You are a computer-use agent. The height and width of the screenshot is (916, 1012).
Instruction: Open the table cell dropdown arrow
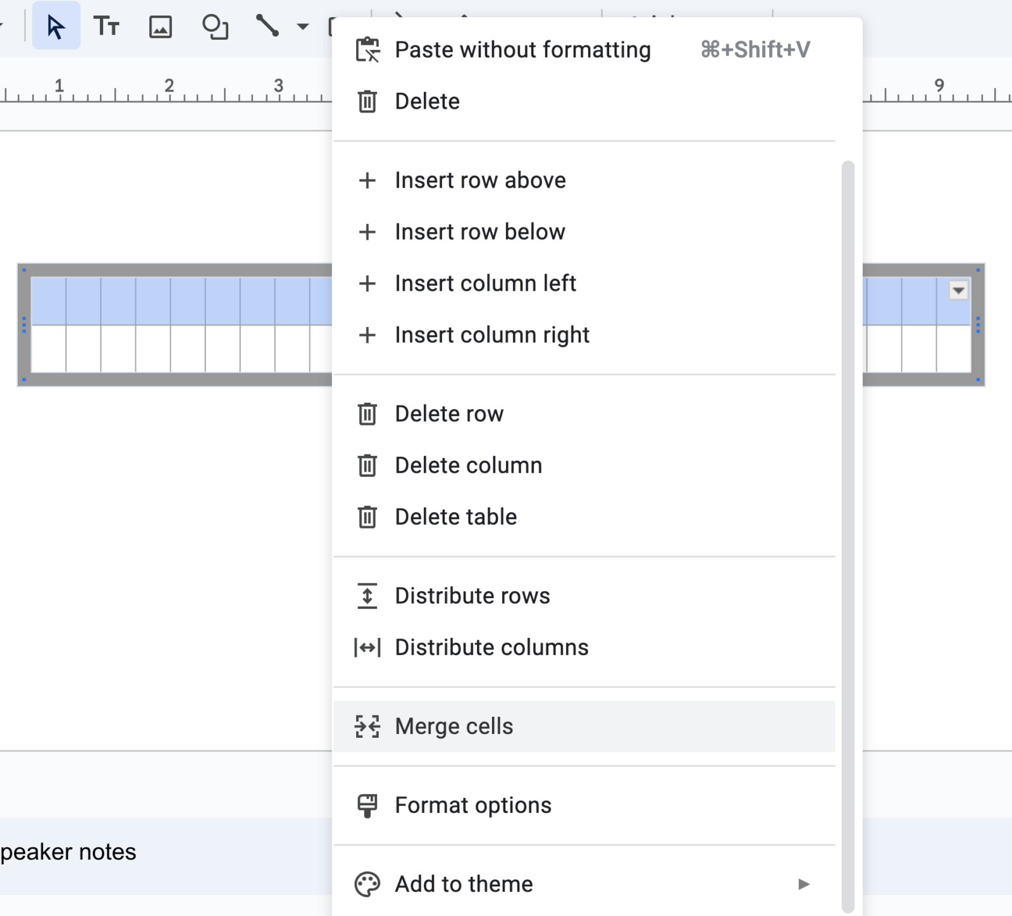pos(958,291)
